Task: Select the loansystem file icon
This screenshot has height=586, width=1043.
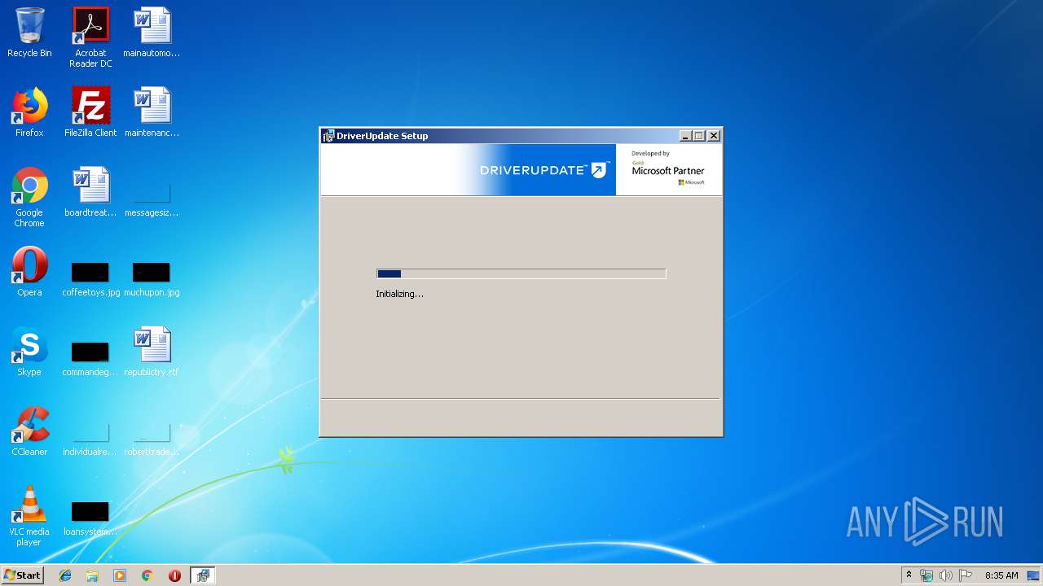Action: coord(90,518)
